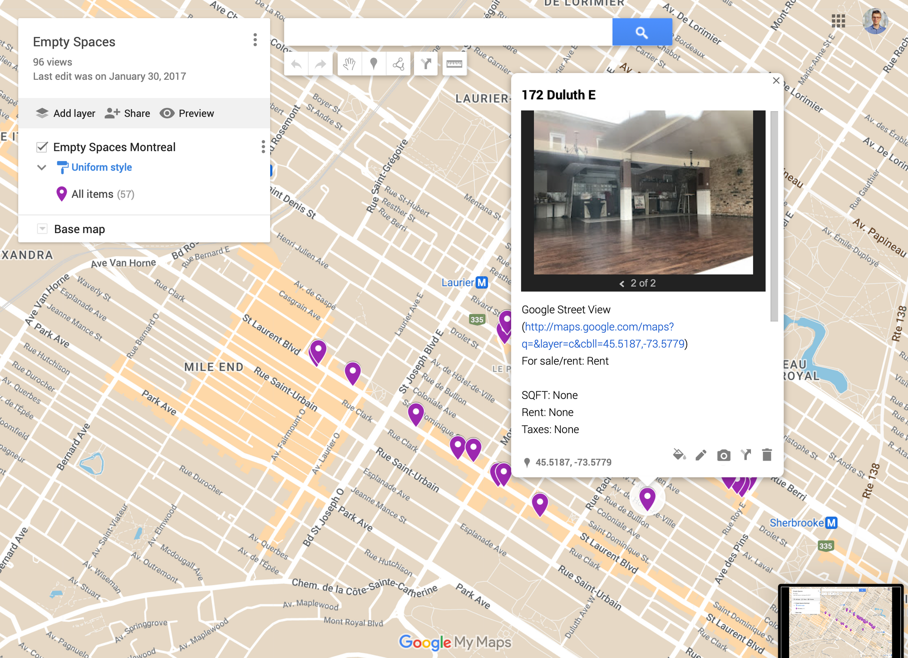
Task: Open the style paint bucket for 172 Duluth E
Action: [679, 455]
